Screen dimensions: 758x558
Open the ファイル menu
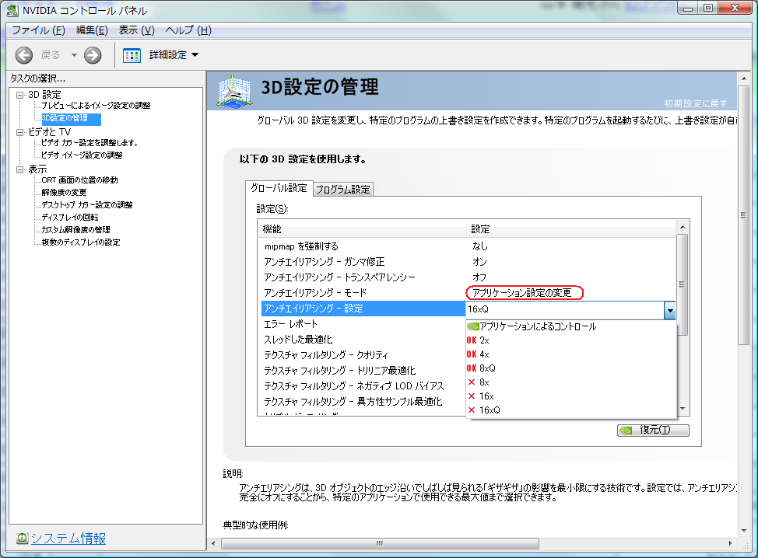pos(37,30)
